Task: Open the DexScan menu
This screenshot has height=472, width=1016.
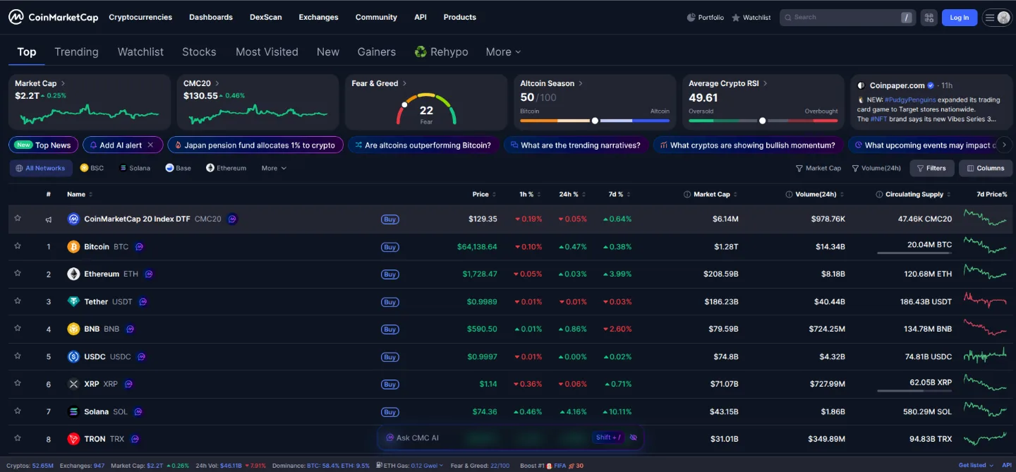Action: point(266,17)
